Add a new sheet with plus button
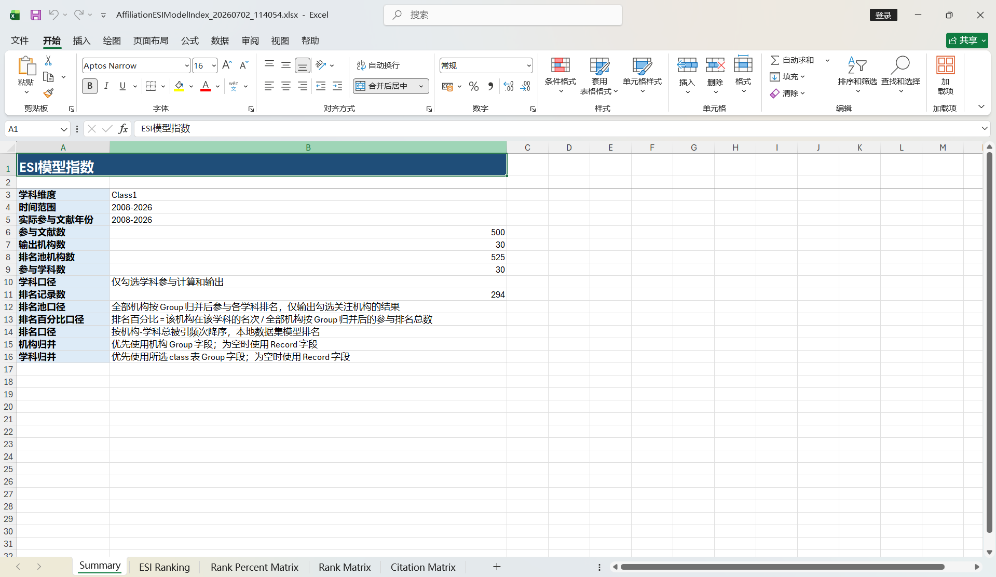The width and height of the screenshot is (996, 577). [497, 567]
